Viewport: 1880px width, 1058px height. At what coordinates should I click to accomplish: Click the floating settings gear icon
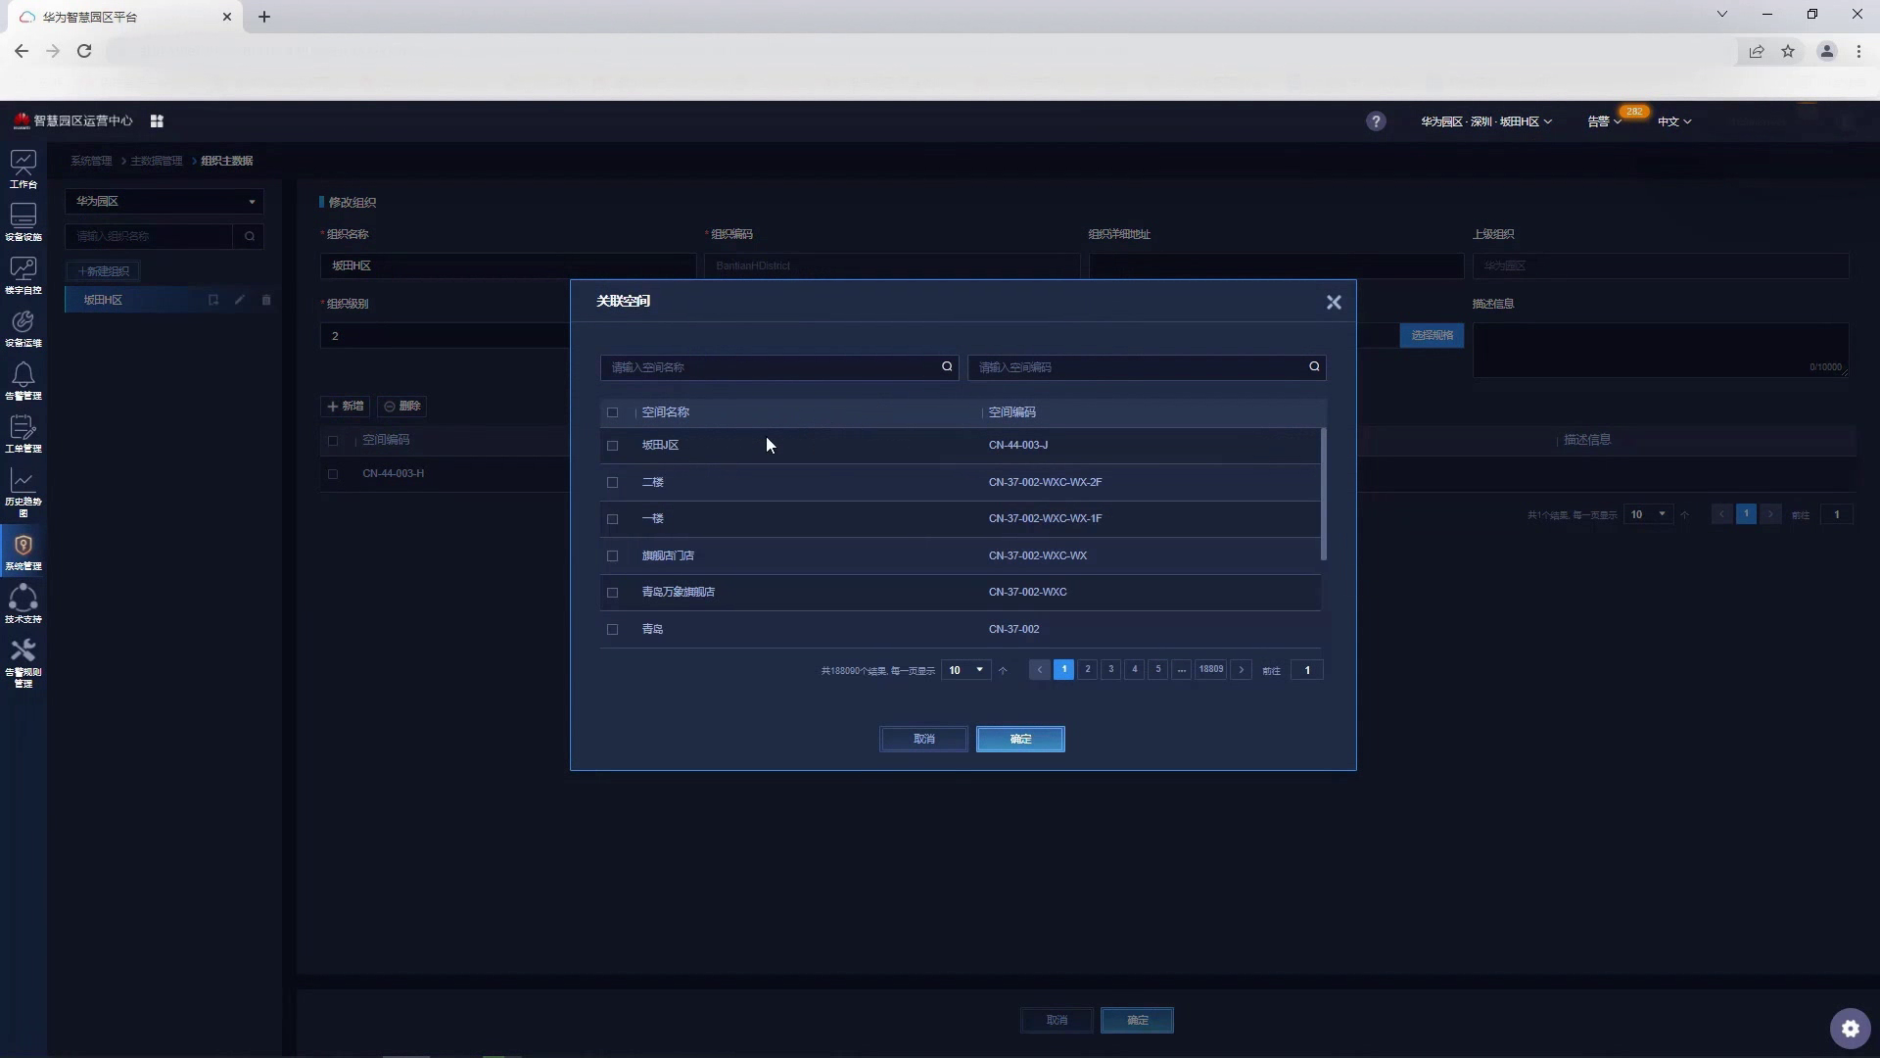click(x=1850, y=1029)
